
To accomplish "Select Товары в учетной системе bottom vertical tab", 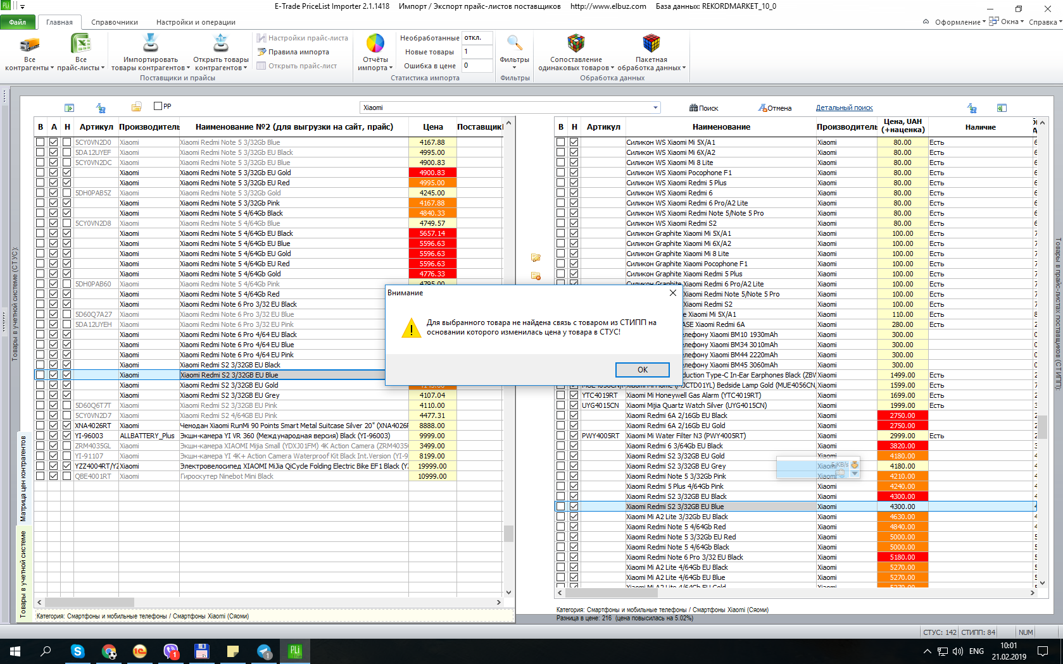I will click(x=23, y=574).
